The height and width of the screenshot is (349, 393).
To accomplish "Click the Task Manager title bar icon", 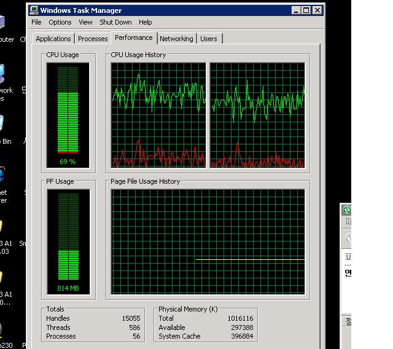I will click(34, 10).
